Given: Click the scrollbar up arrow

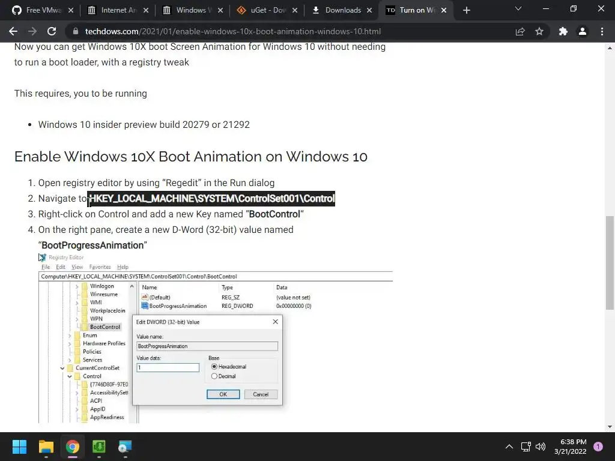Looking at the screenshot, I should [x=610, y=48].
